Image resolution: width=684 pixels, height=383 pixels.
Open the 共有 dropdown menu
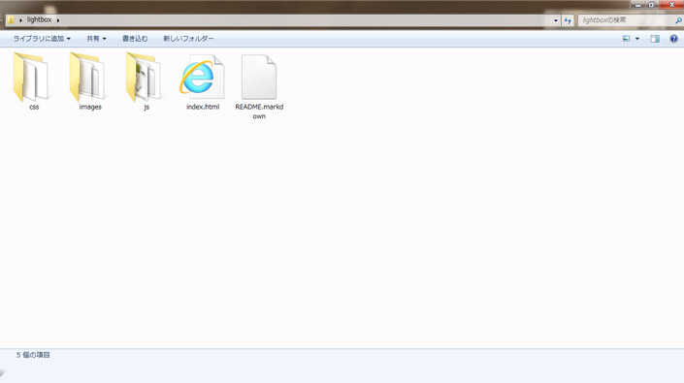tap(96, 39)
